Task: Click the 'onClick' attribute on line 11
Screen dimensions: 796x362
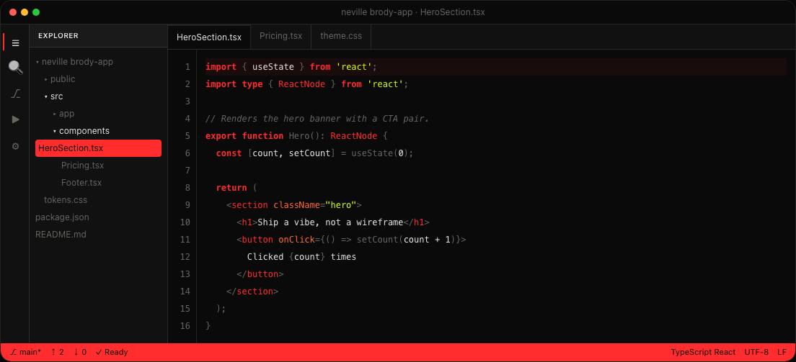Action: [x=296, y=240]
